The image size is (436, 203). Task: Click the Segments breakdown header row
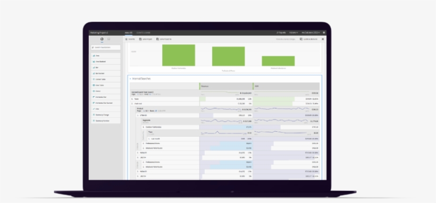170,121
